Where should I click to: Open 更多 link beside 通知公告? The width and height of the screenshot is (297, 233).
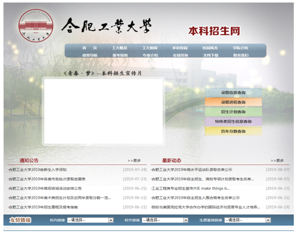[x=134, y=161]
